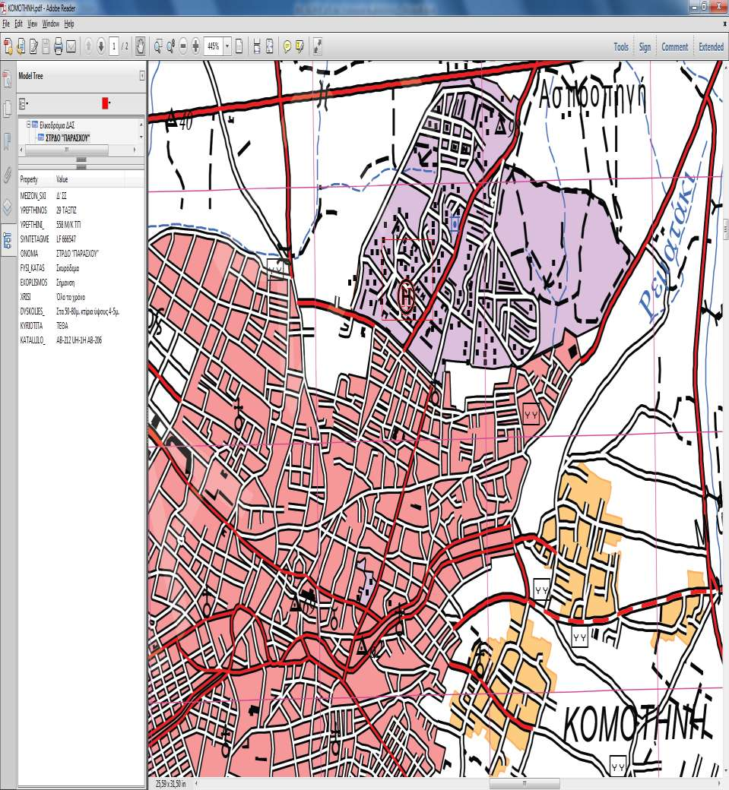Image resolution: width=729 pixels, height=790 pixels.
Task: Open the red highlight color dropdown
Action: [106, 103]
